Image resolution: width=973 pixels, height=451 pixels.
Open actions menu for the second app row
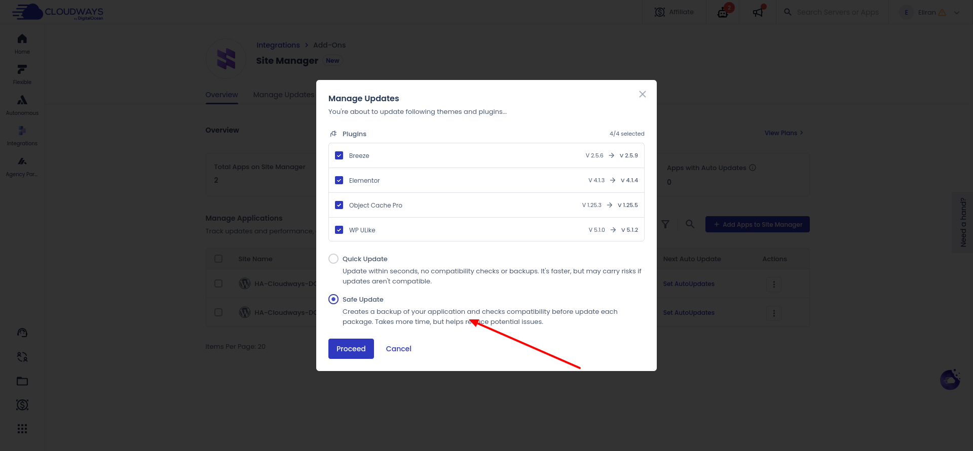click(x=774, y=313)
